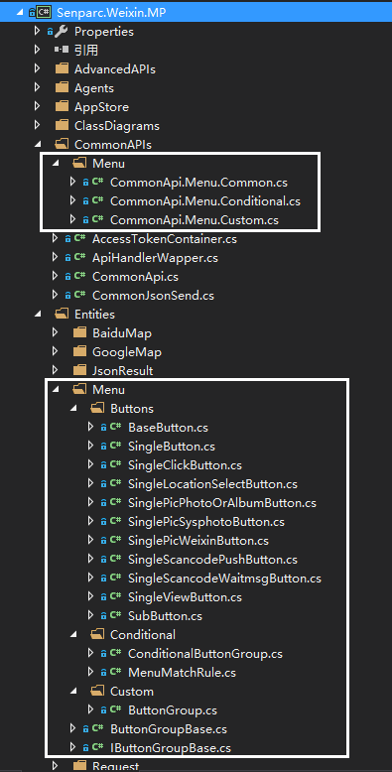Expand the SubButton.cs file node
392x772 pixels.
(90, 615)
